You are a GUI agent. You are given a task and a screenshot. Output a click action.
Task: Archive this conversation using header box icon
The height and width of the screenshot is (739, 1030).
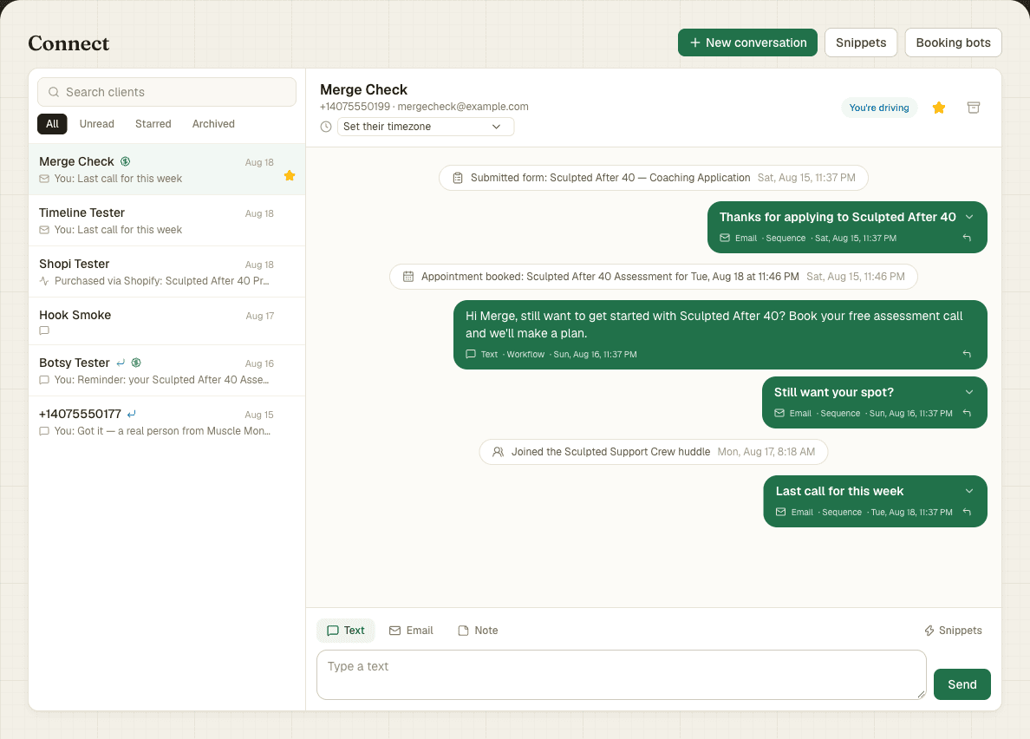(974, 108)
